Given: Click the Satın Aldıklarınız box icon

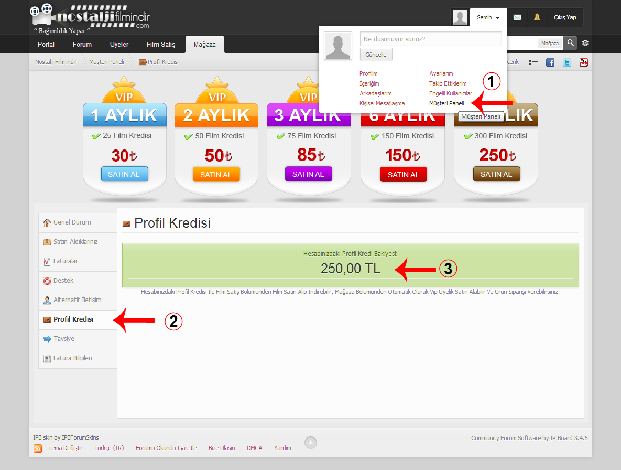Looking at the screenshot, I should [47, 242].
